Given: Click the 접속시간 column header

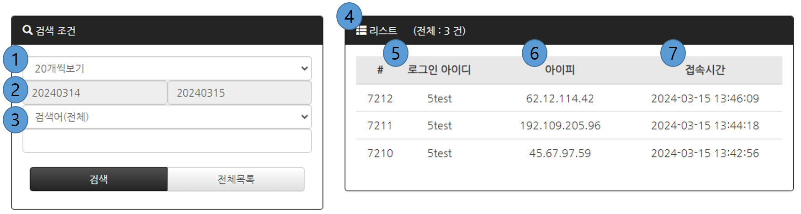Looking at the screenshot, I should 705,70.
